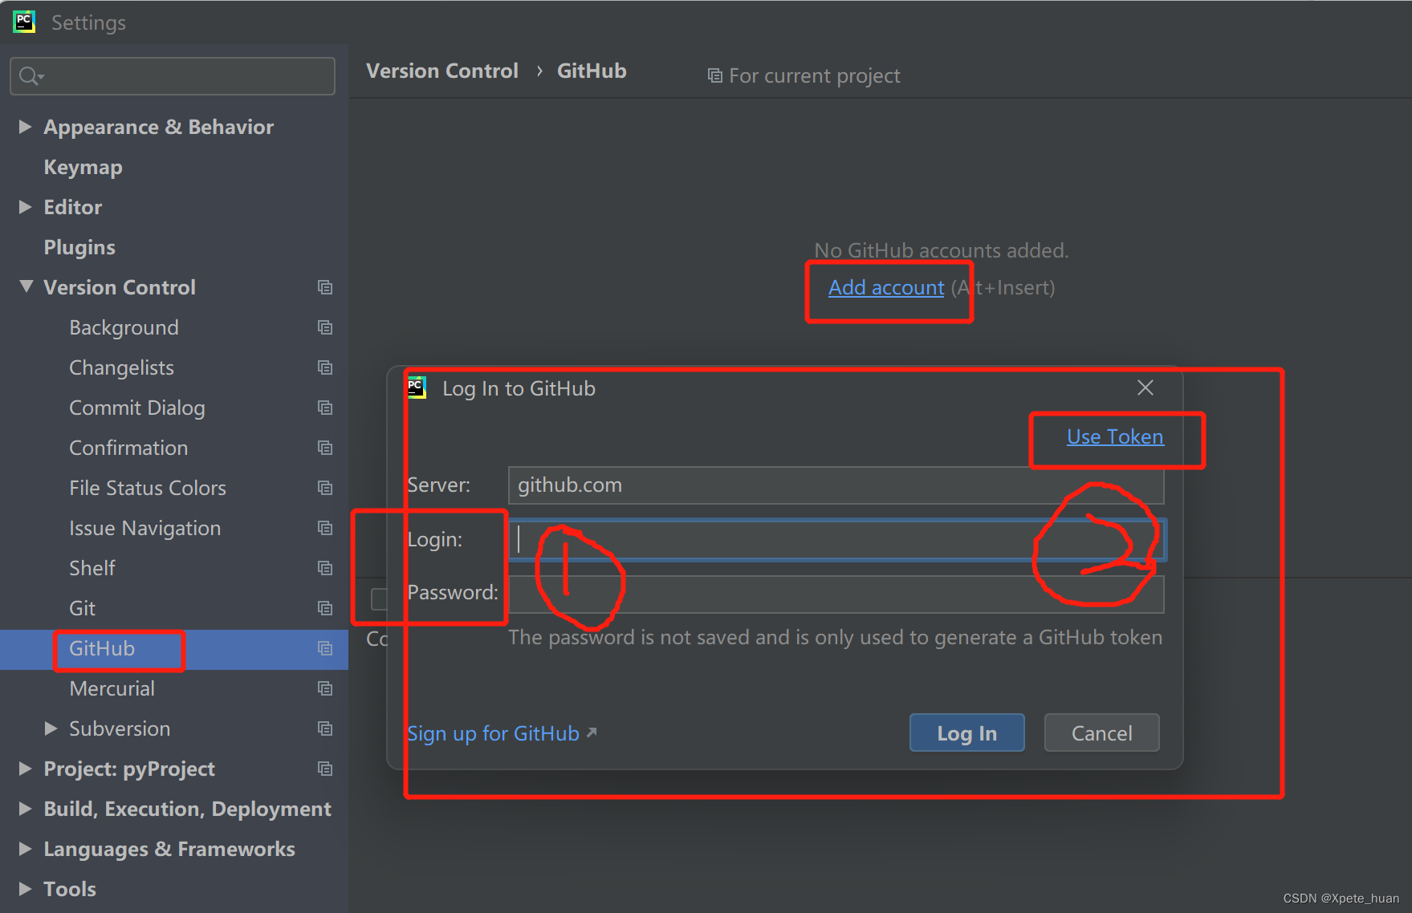The height and width of the screenshot is (913, 1412).
Task: Collapse the Version Control section
Action: pyautogui.click(x=26, y=286)
